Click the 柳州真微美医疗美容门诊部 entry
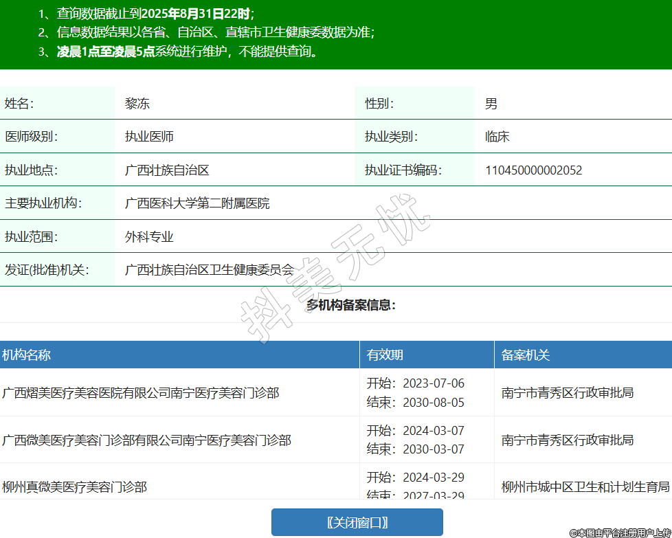The image size is (672, 538). click(74, 487)
